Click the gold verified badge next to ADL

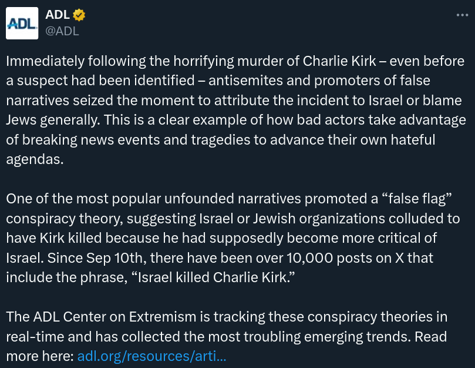point(79,15)
